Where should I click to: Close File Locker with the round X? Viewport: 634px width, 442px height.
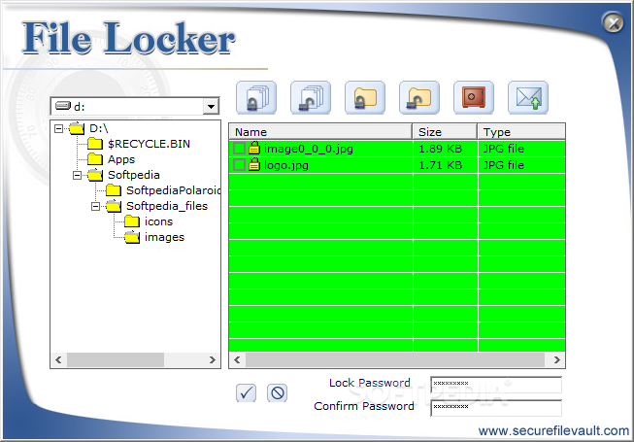[x=613, y=22]
